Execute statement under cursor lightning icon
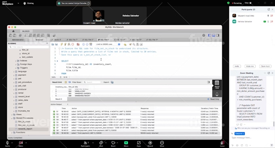The height and width of the screenshot is (148, 275). [x=65, y=45]
